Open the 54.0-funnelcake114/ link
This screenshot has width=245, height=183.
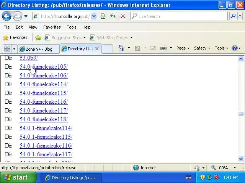pos(44,84)
